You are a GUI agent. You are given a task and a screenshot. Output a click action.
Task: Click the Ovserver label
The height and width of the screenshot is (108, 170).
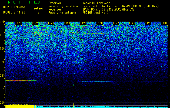click(x=55, y=3)
